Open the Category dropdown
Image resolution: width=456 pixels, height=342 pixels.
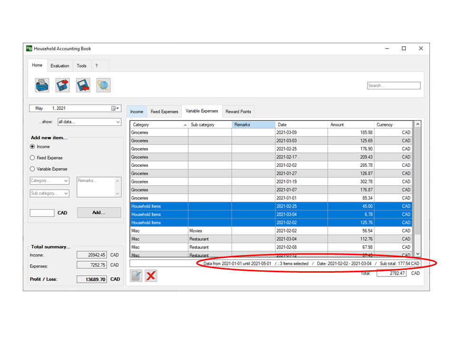[49, 181]
